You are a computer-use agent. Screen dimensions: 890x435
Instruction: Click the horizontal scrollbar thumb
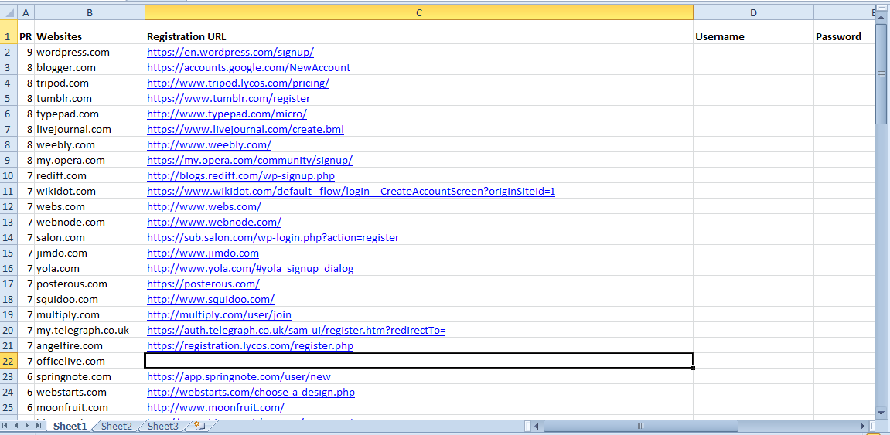(x=641, y=426)
